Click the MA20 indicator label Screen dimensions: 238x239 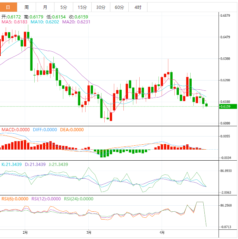pyautogui.click(x=76, y=22)
